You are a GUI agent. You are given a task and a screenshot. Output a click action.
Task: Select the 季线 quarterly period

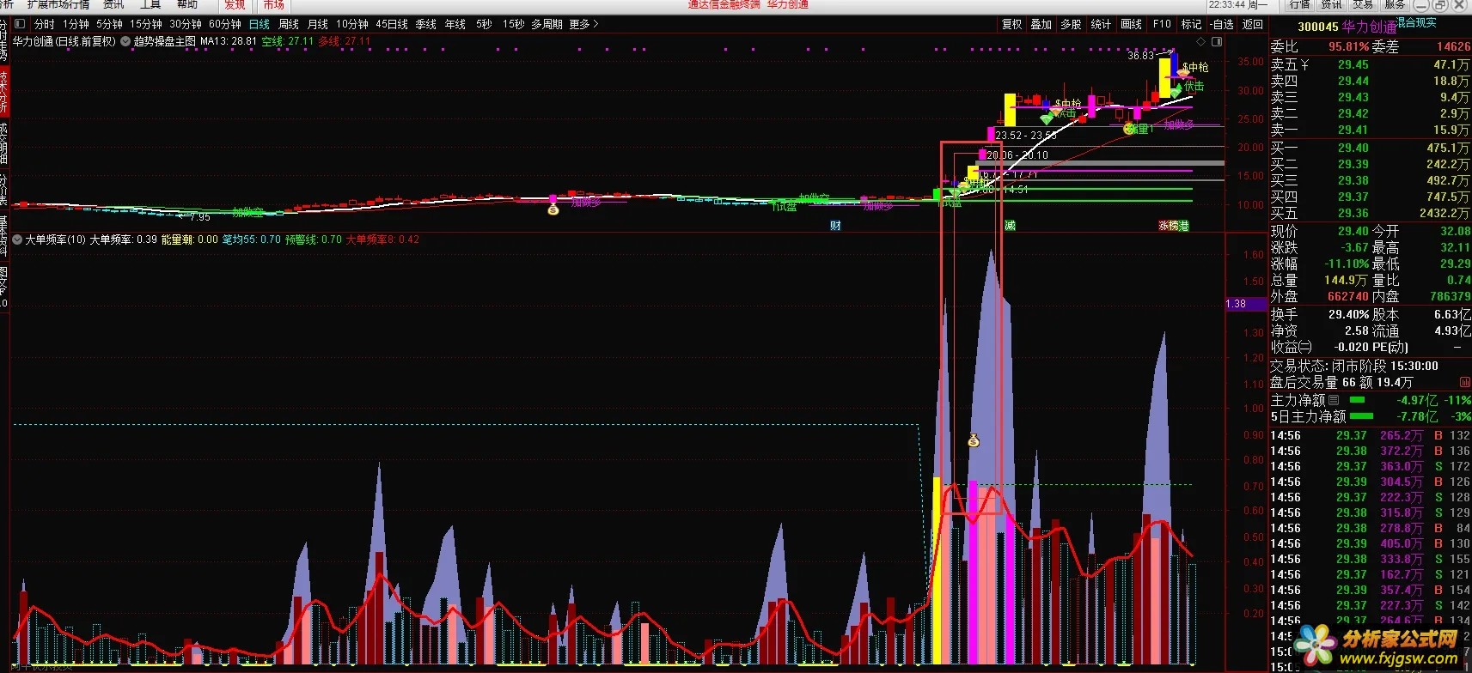coord(426,24)
